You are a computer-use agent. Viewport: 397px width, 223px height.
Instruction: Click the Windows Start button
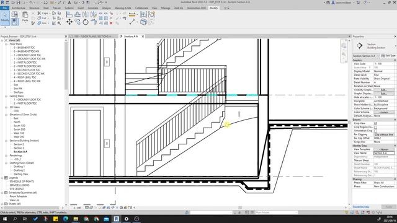click(4, 219)
